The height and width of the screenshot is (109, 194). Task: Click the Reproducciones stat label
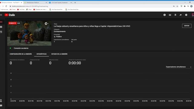(x=54, y=60)
